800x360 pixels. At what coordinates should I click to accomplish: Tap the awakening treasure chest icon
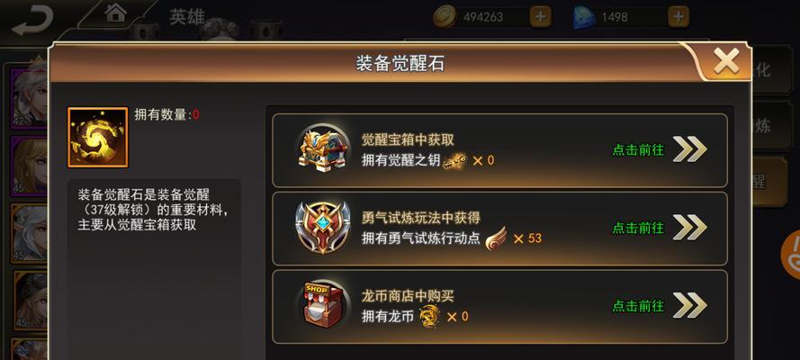[x=322, y=150]
